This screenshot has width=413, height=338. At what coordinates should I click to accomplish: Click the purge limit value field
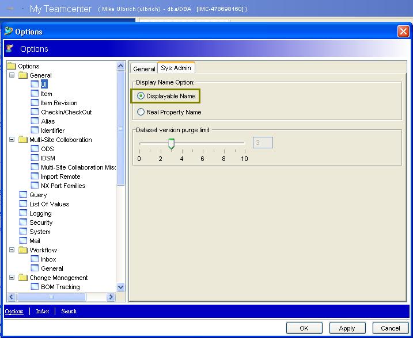pyautogui.click(x=263, y=143)
